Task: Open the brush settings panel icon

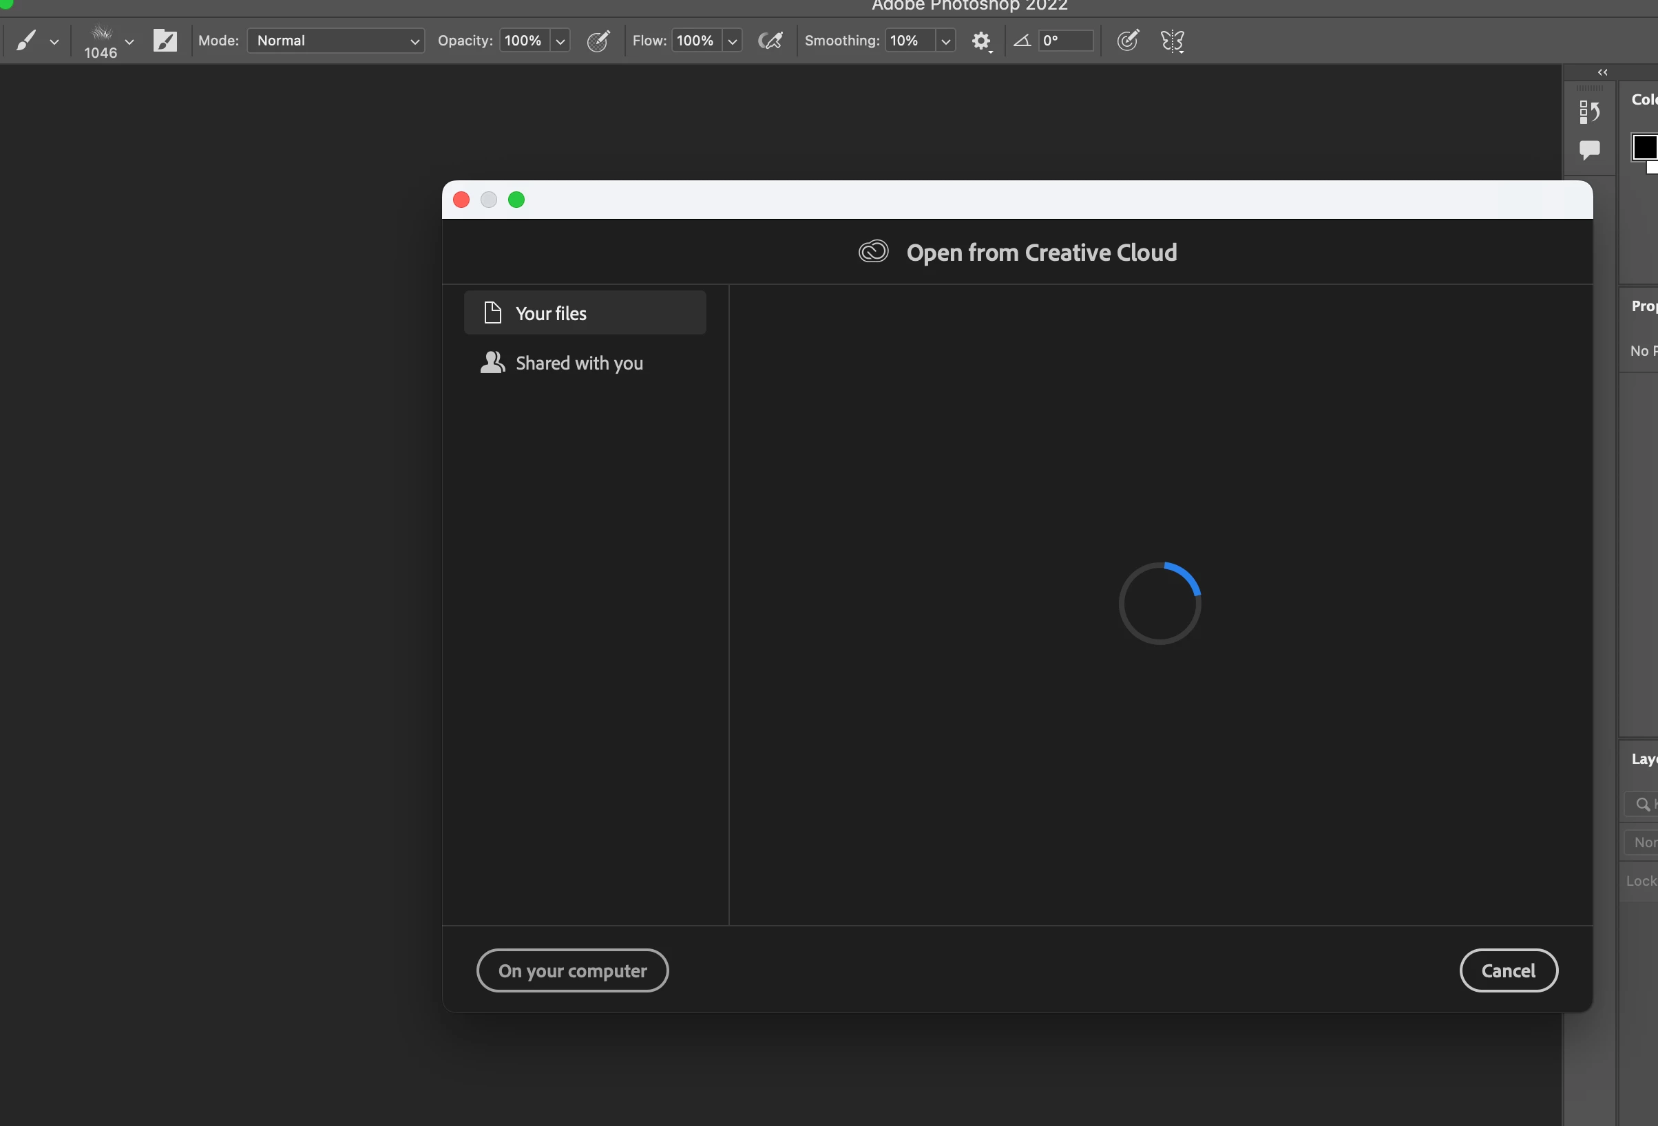Action: [x=165, y=41]
